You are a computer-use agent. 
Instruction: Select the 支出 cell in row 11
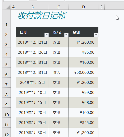(59, 123)
